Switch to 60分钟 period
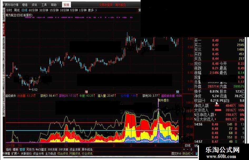This screenshot has width=249, height=160. point(33,10)
